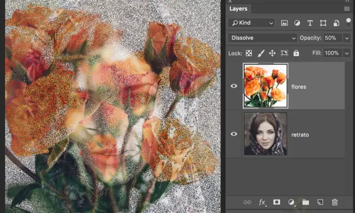The width and height of the screenshot is (355, 213).
Task: Toggle layer filtering switch on/off
Action: click(x=348, y=23)
